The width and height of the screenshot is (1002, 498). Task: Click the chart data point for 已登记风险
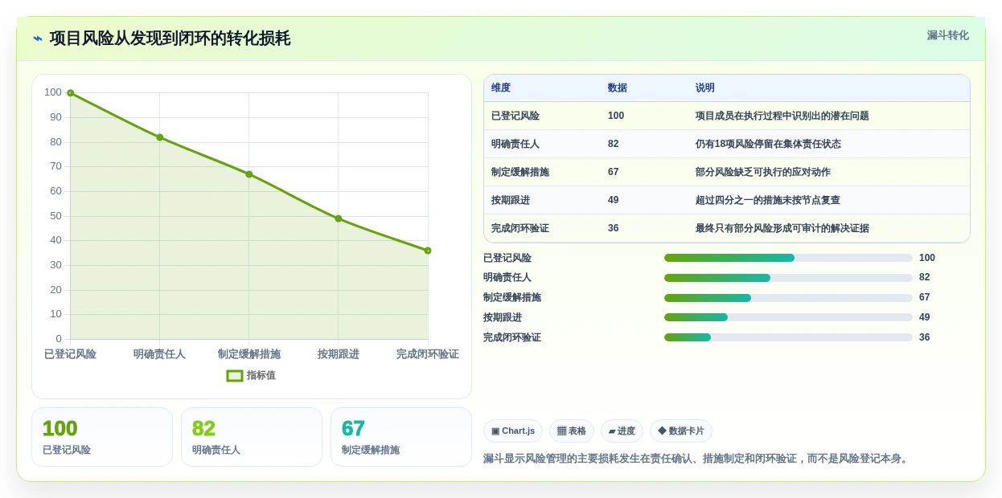[x=71, y=93]
